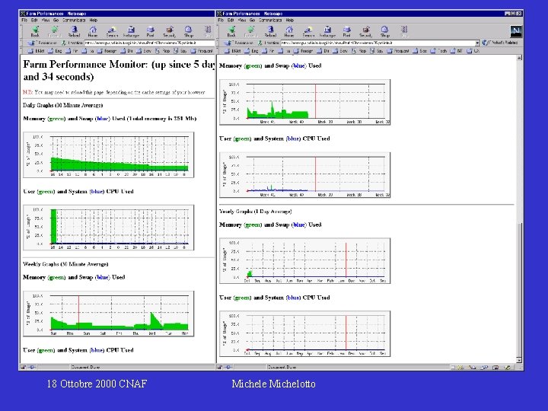Click Print in the right Netscape window
The height and width of the screenshot is (411, 548).
(347, 31)
